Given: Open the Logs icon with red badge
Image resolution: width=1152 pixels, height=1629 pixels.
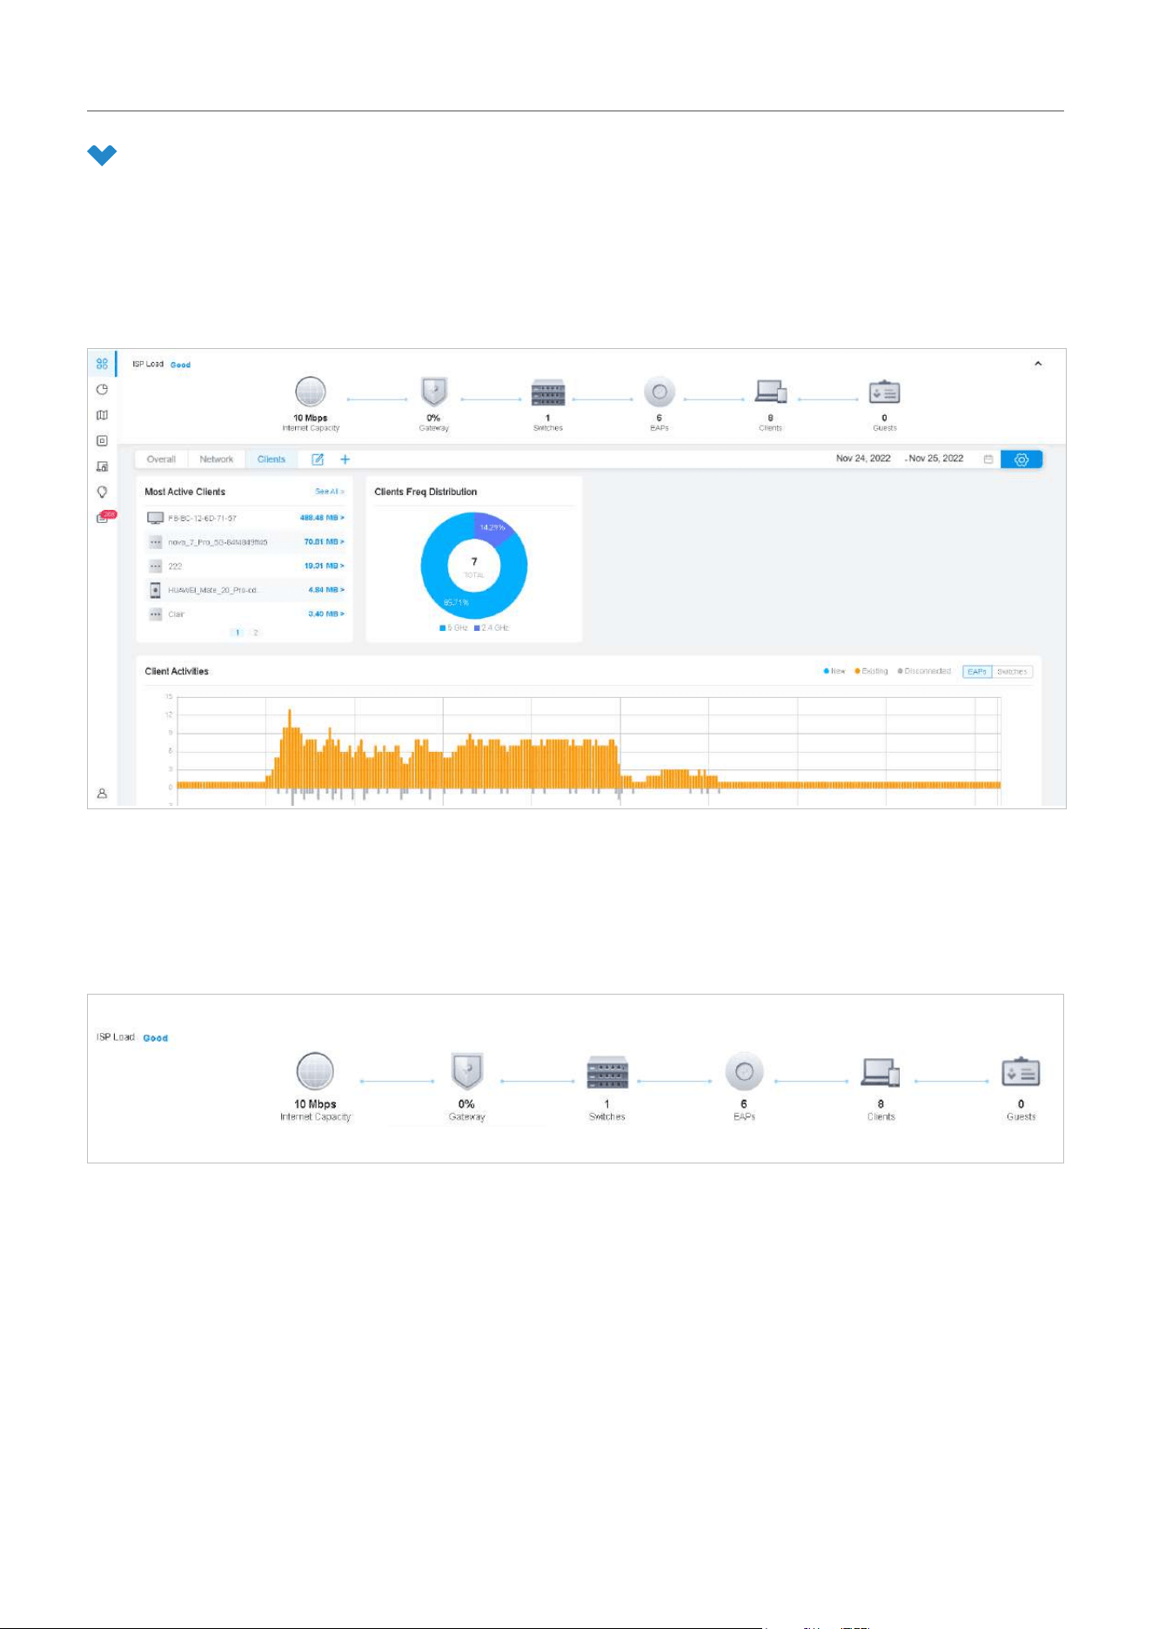Looking at the screenshot, I should pos(105,517).
